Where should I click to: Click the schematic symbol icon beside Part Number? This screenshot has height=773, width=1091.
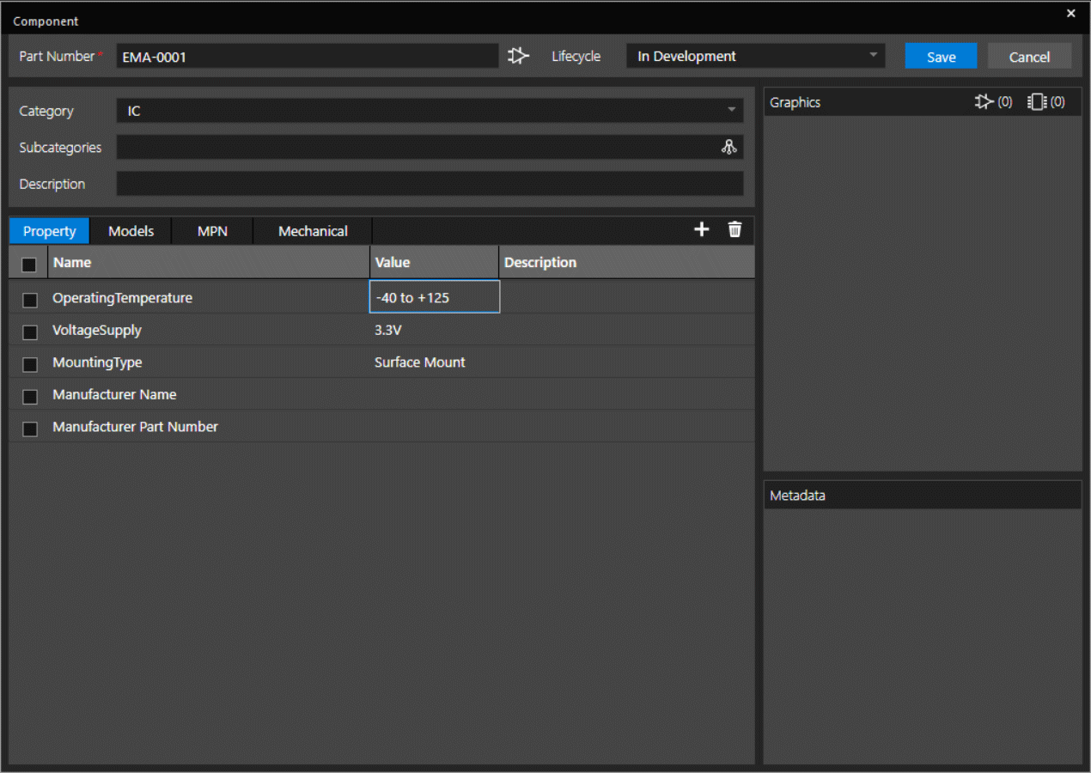(518, 56)
